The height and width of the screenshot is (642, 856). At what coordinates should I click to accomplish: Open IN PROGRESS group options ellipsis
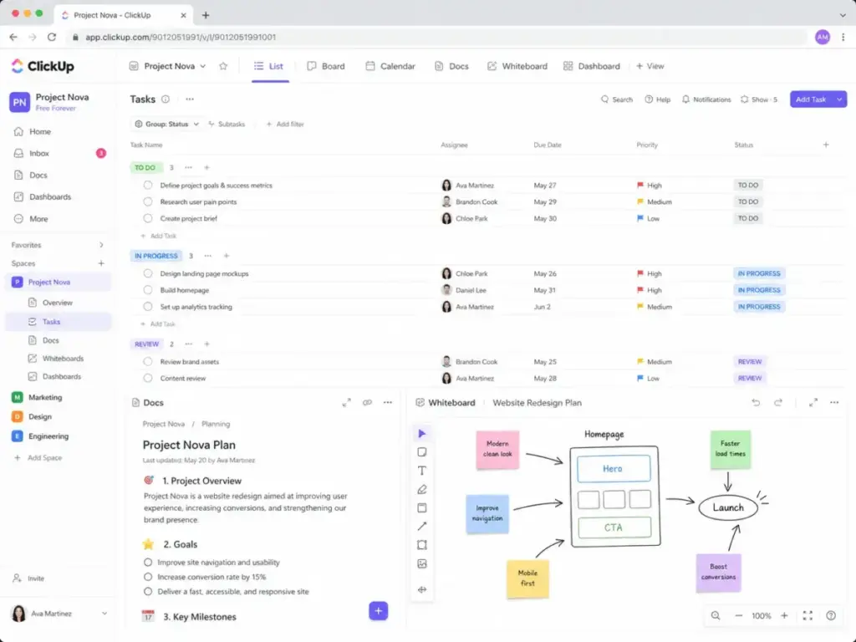[x=208, y=256]
